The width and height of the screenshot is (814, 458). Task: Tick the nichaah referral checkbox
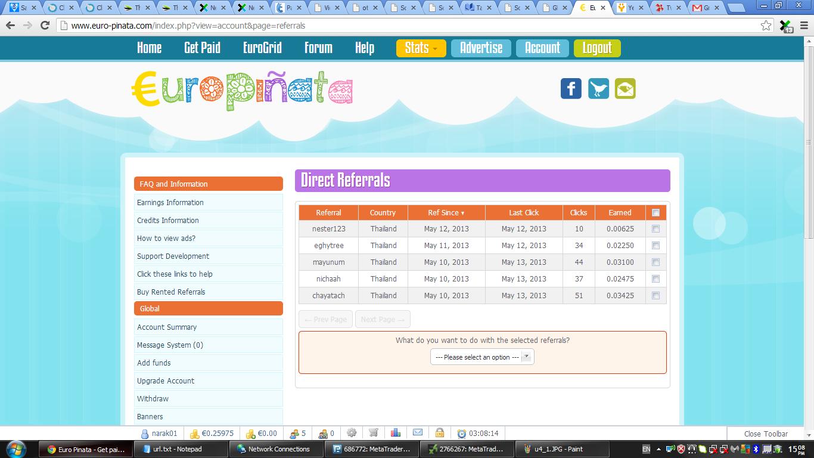[656, 279]
